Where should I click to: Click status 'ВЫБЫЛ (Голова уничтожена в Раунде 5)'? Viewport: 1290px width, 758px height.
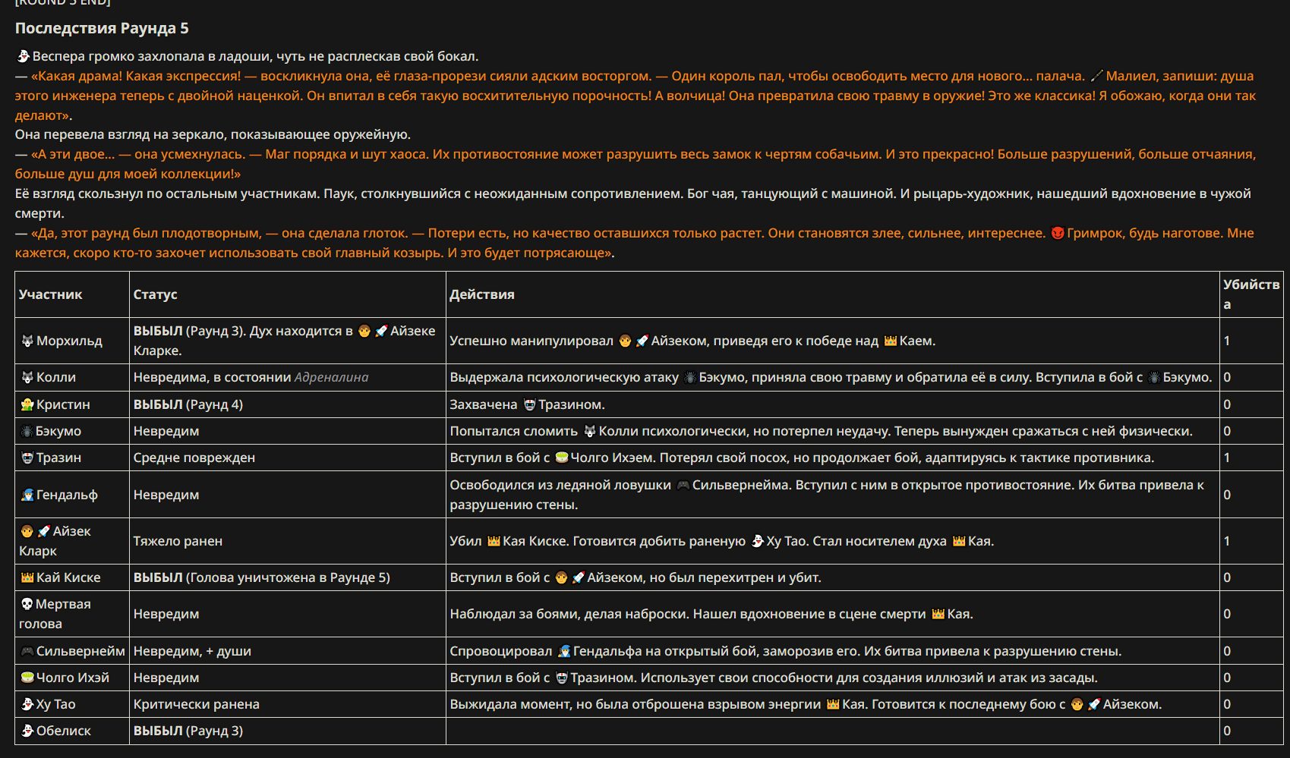tap(262, 578)
